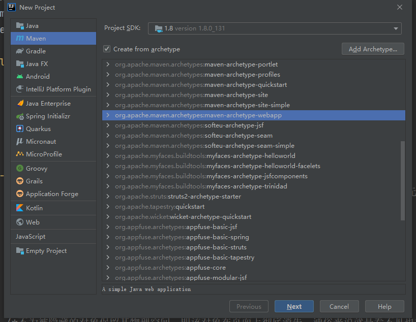Open the Project SDK dropdown arrow
This screenshot has height=322, width=416.
pos(396,28)
